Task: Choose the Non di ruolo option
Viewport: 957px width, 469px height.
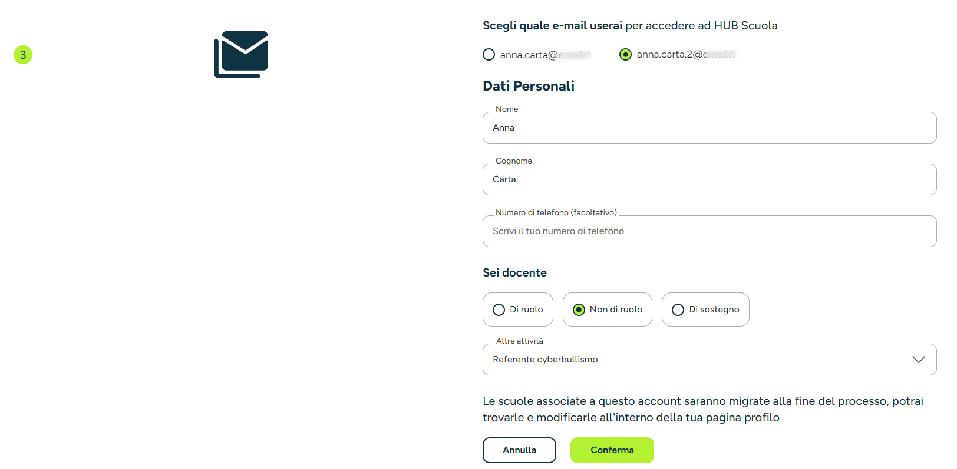Action: (x=608, y=310)
